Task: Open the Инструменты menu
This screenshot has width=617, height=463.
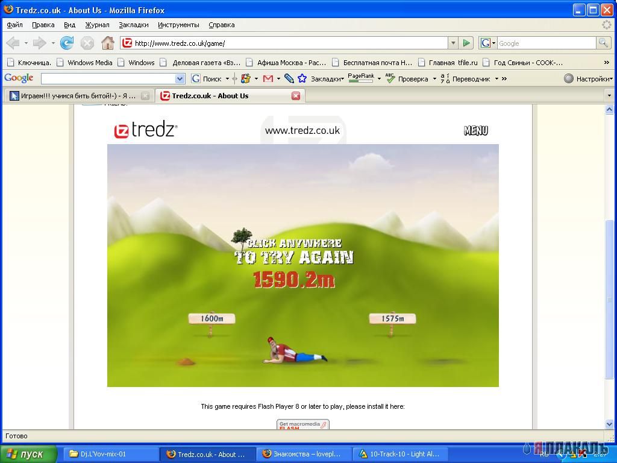Action: (178, 25)
